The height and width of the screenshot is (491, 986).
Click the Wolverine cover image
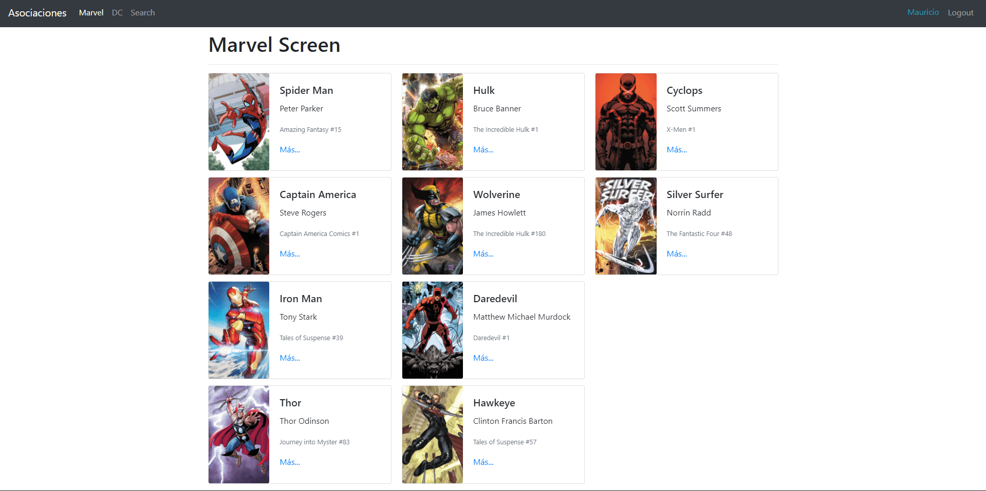pyautogui.click(x=433, y=226)
